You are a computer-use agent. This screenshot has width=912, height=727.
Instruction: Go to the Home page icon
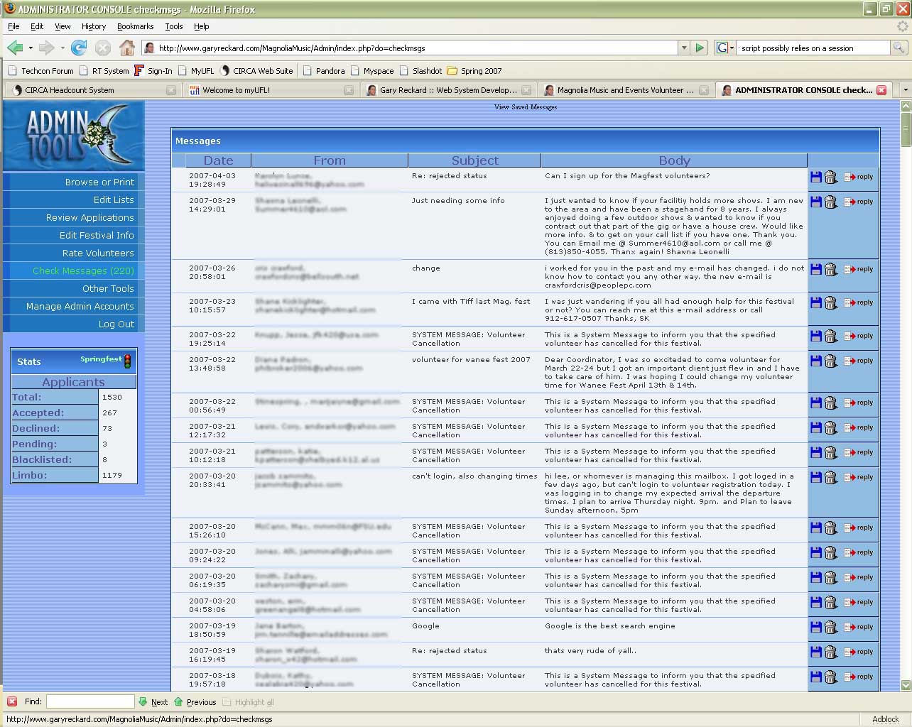126,48
